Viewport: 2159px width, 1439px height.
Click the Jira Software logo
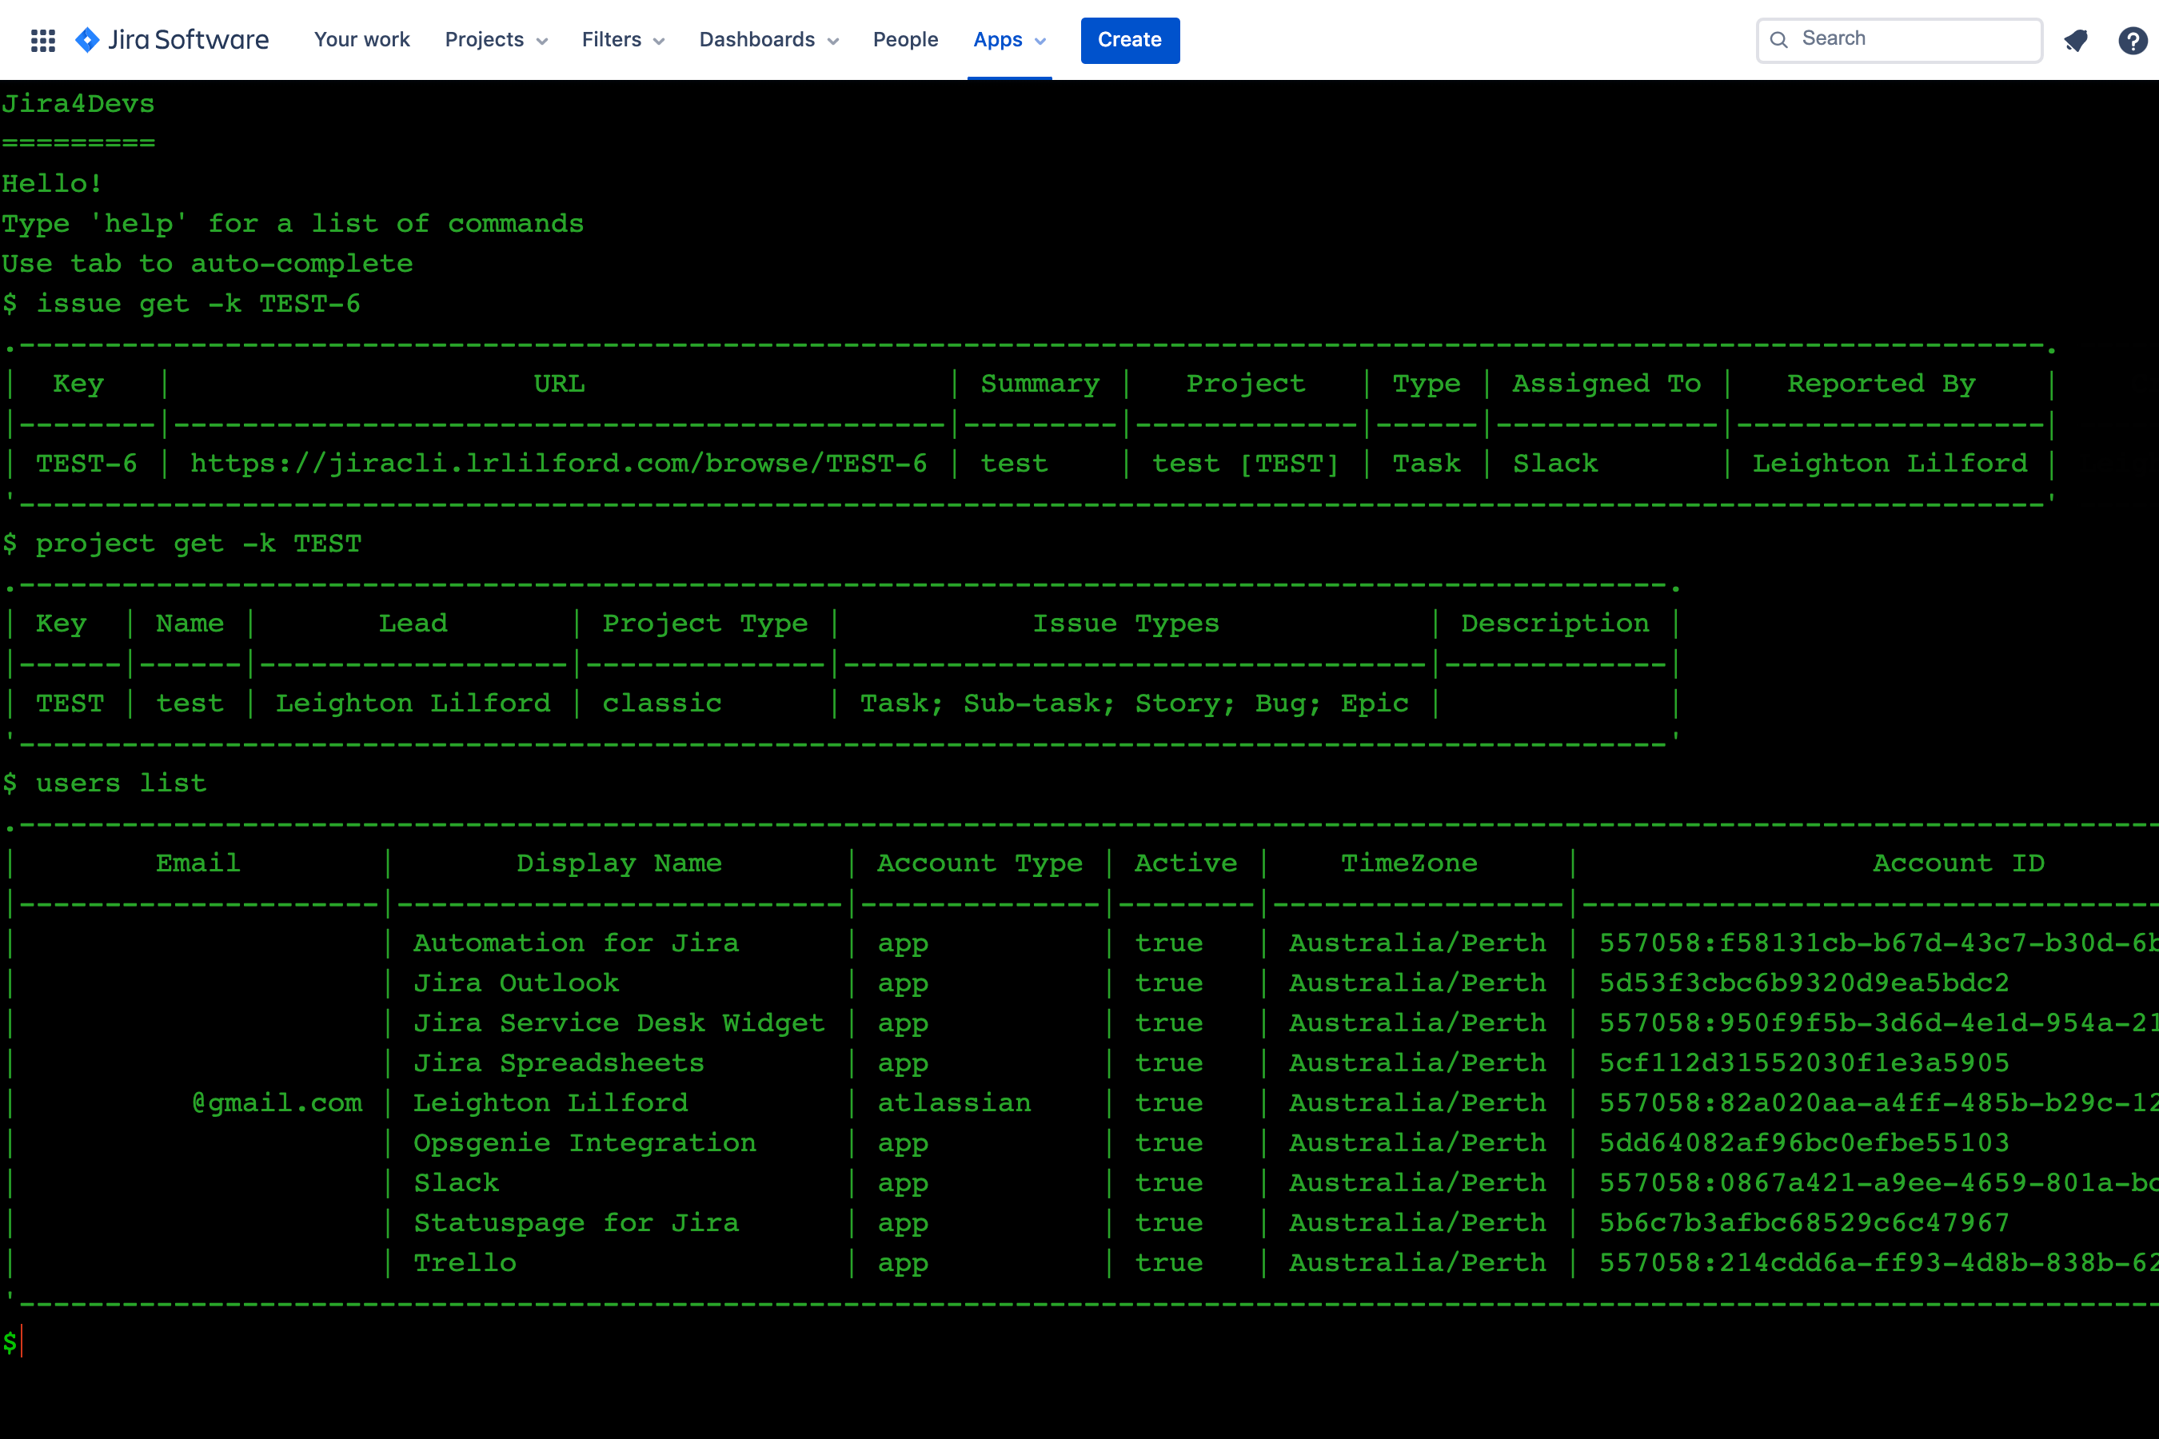point(173,39)
